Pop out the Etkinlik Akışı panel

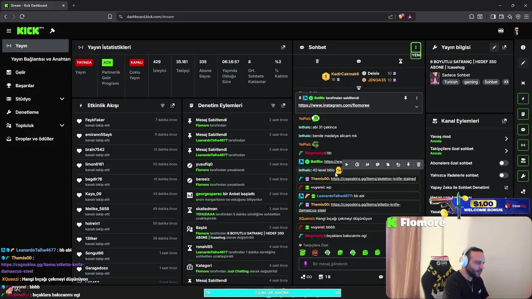coord(172,105)
